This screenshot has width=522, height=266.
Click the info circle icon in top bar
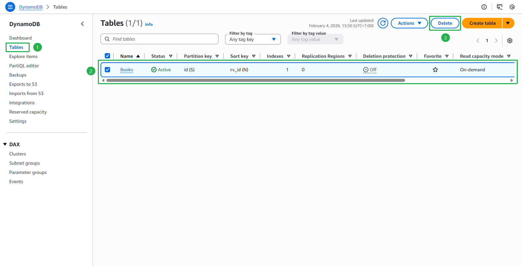[x=484, y=7]
